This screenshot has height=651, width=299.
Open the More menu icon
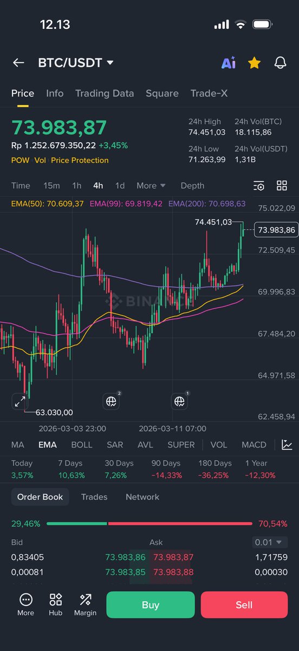[25, 604]
